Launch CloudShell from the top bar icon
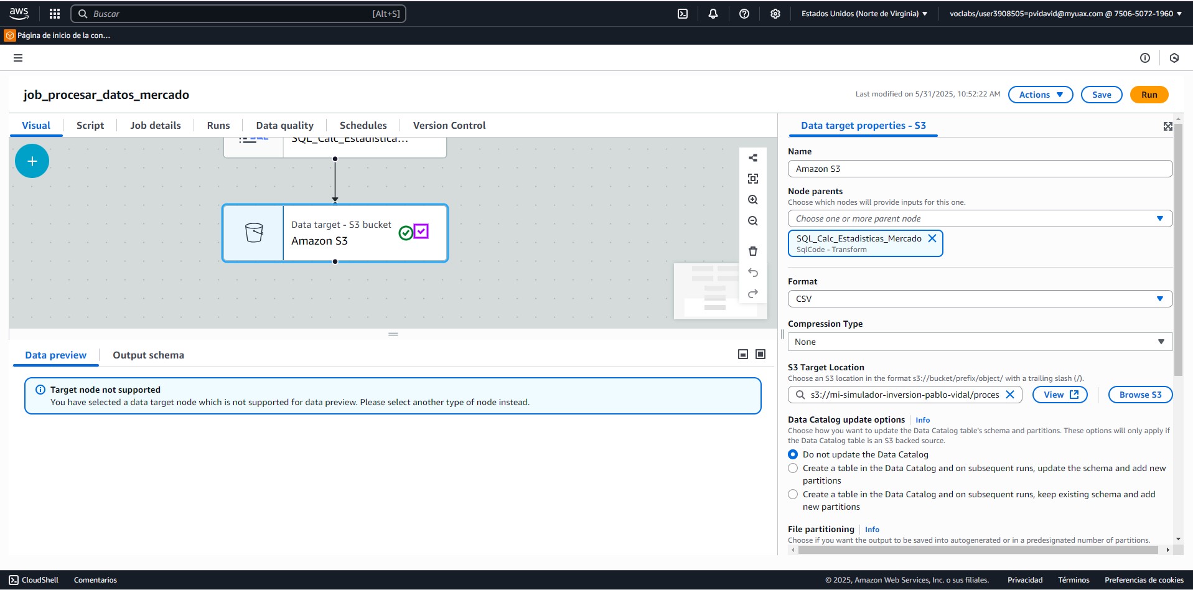Image resolution: width=1193 pixels, height=590 pixels. (x=683, y=14)
